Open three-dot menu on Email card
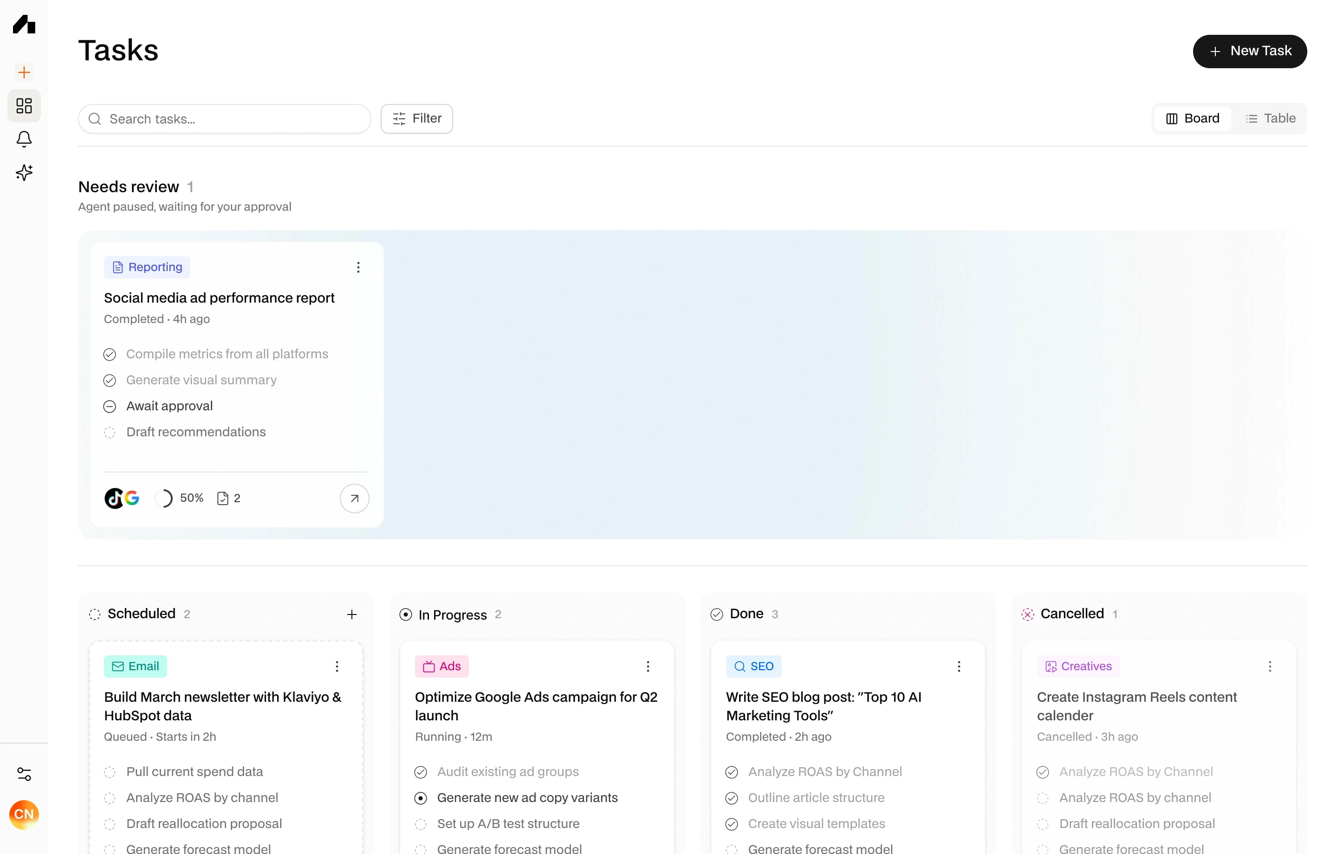Screen dimensions: 1337x854 [337, 666]
